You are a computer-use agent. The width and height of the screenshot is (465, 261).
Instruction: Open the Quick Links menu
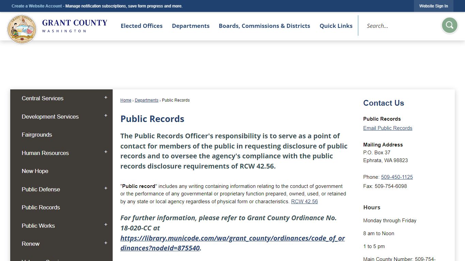point(336,26)
